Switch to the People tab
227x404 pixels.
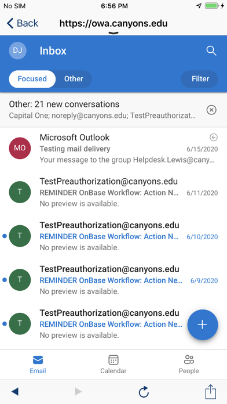[x=189, y=365]
